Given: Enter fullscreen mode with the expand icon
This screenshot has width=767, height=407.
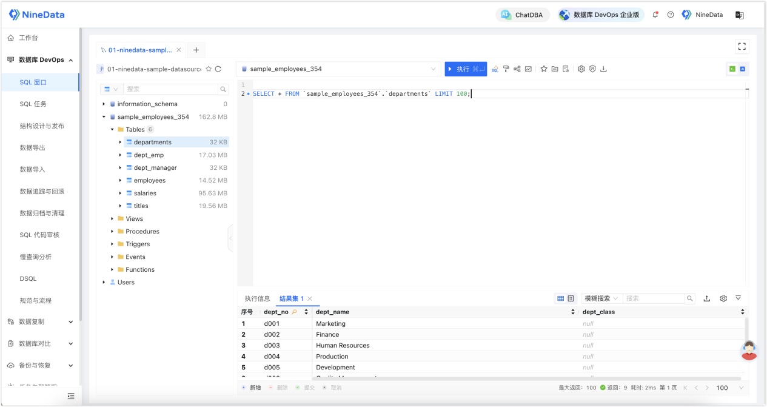Looking at the screenshot, I should [x=742, y=47].
